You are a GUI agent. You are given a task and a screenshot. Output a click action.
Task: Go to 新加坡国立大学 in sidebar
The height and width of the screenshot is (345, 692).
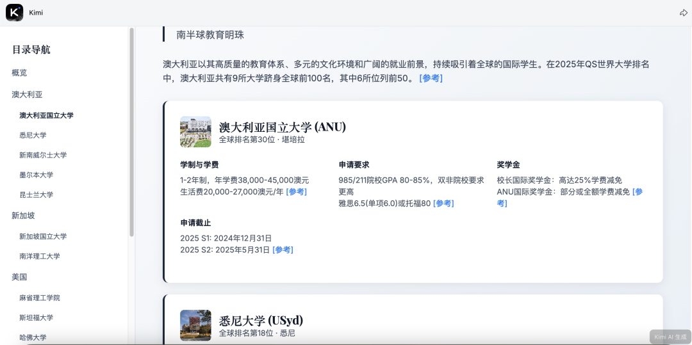tap(43, 236)
